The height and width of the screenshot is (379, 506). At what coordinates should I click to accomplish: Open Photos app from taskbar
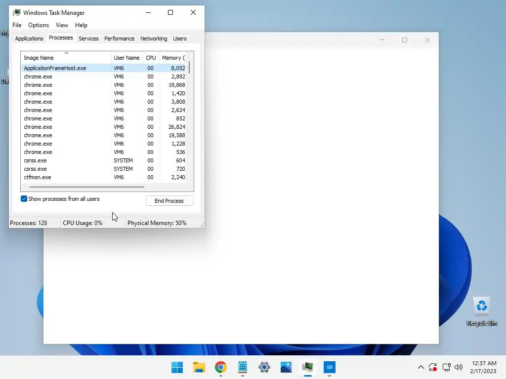pos(286,367)
